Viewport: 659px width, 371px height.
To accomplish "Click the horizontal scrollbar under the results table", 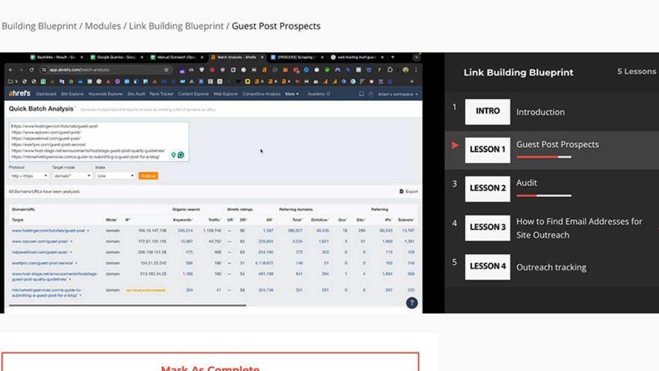I will [128, 306].
